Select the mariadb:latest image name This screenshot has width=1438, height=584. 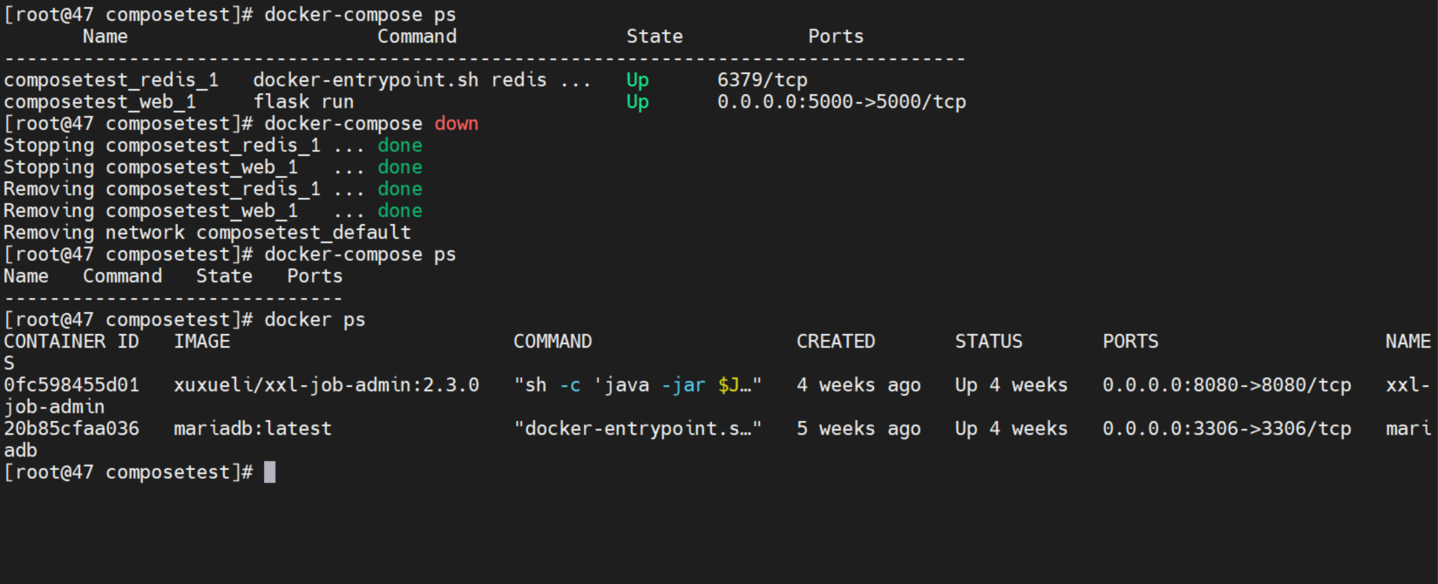pos(252,429)
